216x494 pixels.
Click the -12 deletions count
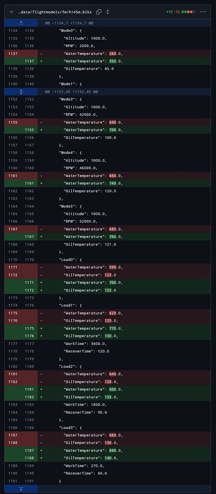click(x=177, y=12)
